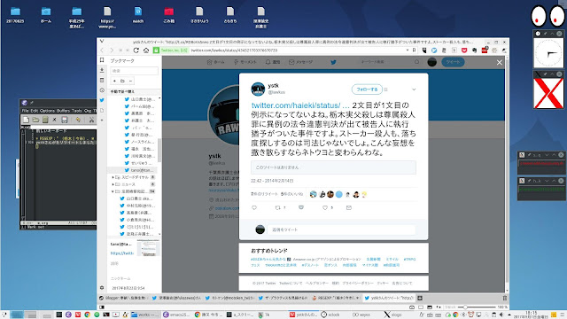Like the tweet with heart icon
Image resolution: width=567 pixels, height=319 pixels.
coord(325,207)
